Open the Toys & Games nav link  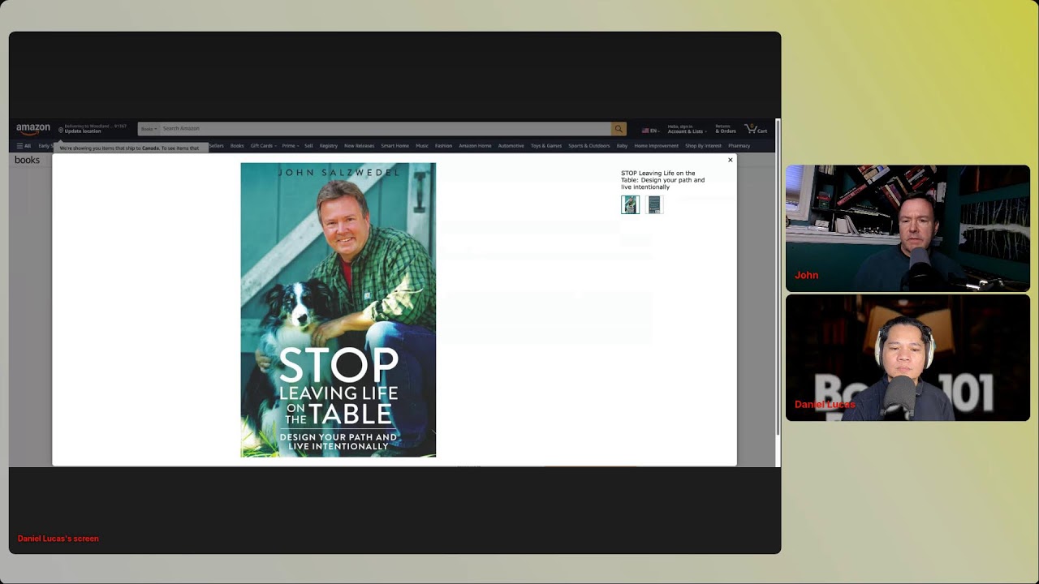546,146
